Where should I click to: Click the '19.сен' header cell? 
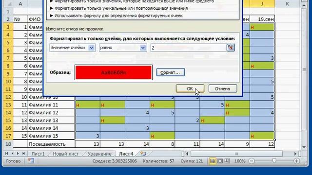point(262,19)
